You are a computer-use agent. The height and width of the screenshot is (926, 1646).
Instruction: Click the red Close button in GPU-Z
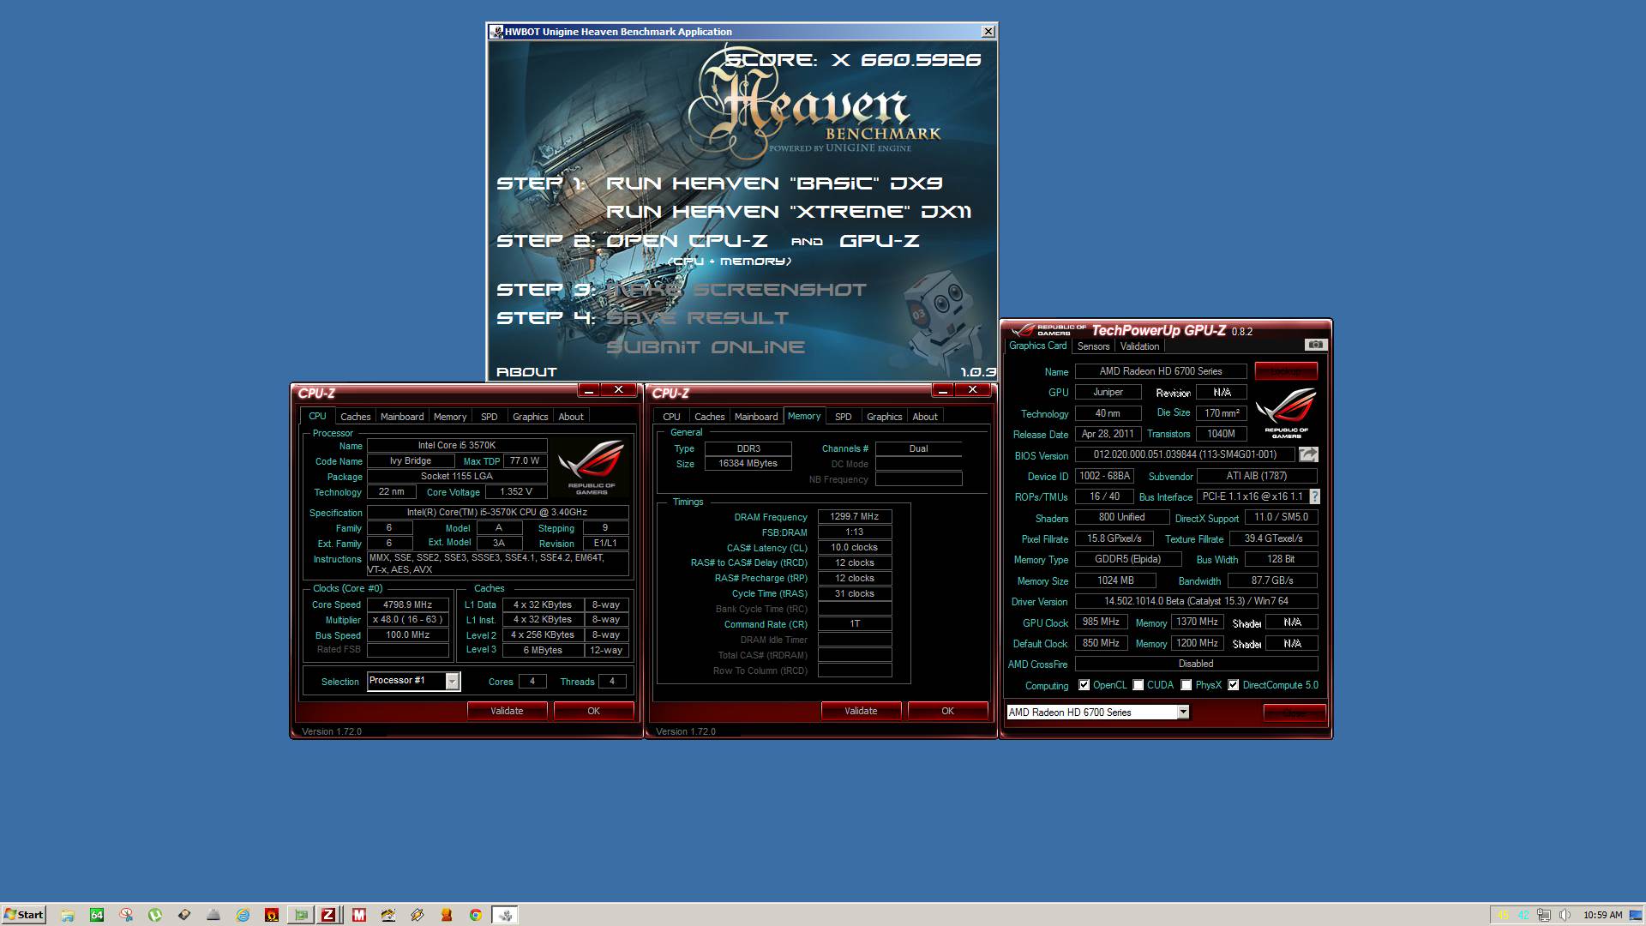point(1294,713)
